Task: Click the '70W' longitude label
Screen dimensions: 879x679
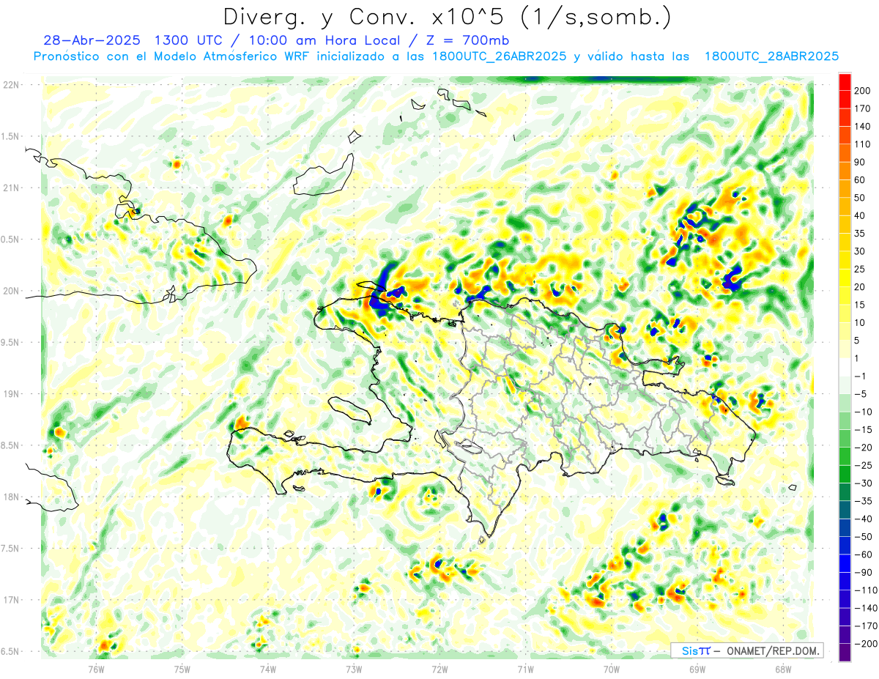Action: coord(612,669)
